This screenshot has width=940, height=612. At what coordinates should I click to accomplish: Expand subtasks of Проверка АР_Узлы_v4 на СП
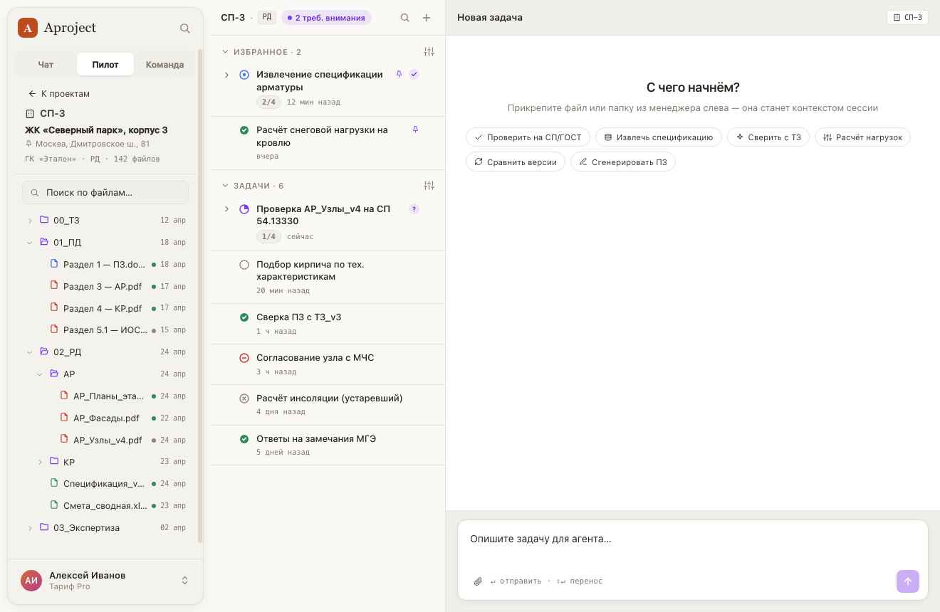coord(226,209)
